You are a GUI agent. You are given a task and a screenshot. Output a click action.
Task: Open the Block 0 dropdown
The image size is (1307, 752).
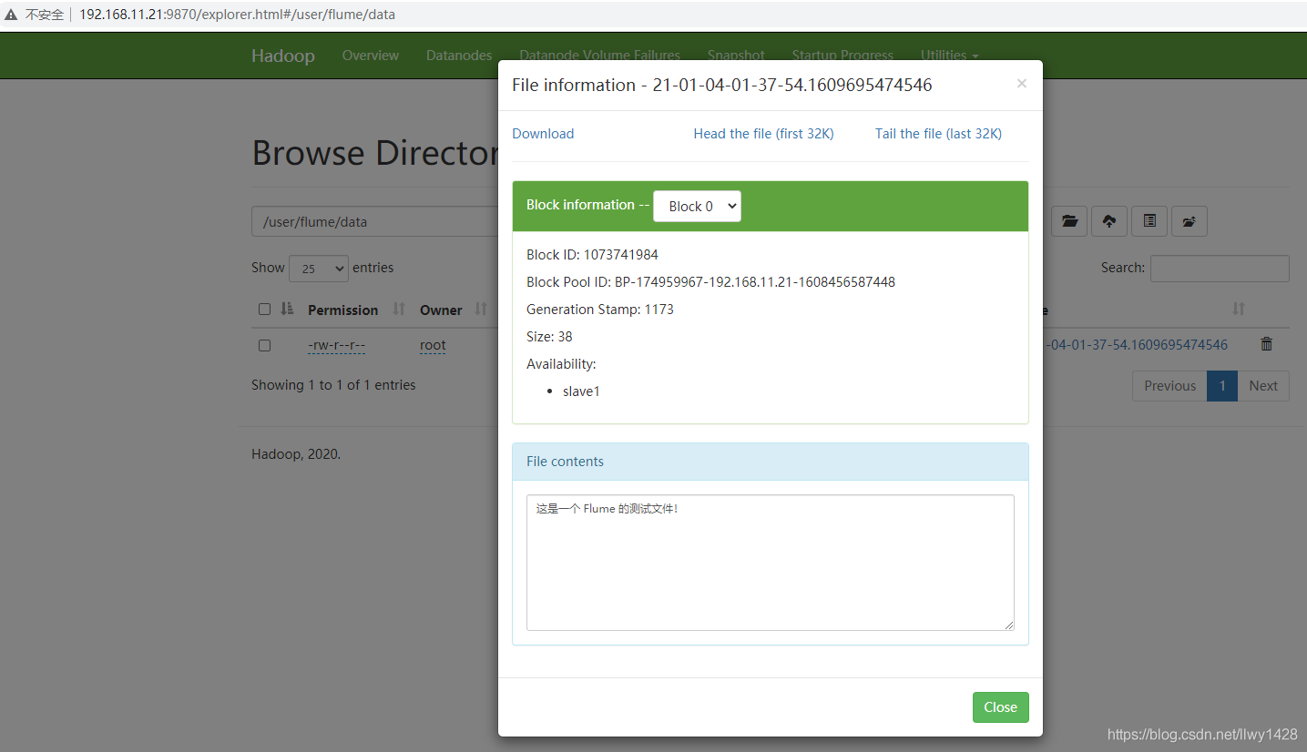pyautogui.click(x=697, y=206)
